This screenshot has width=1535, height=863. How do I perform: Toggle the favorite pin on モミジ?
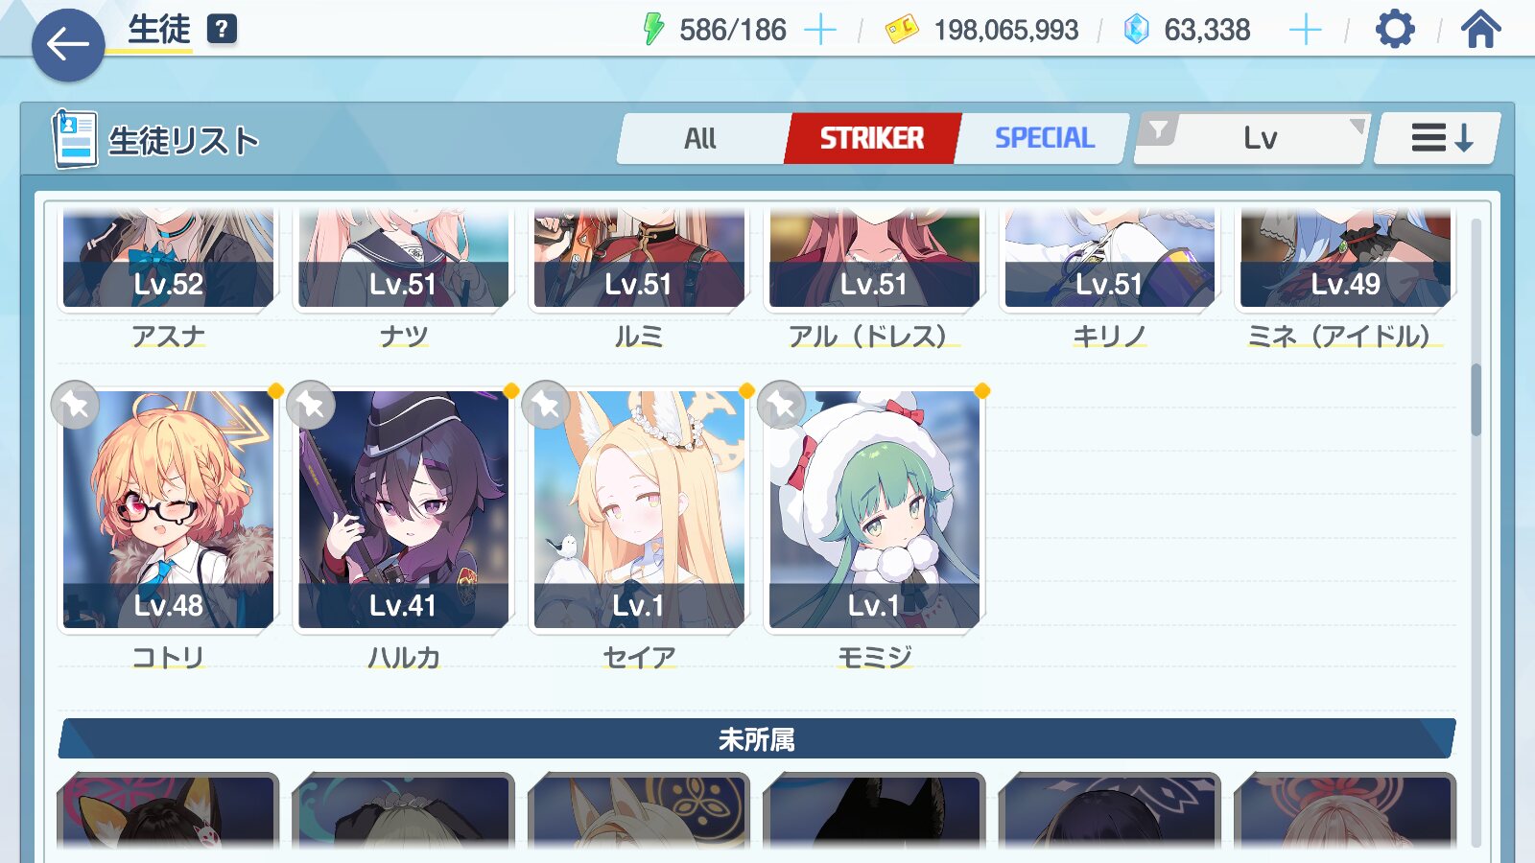point(781,405)
